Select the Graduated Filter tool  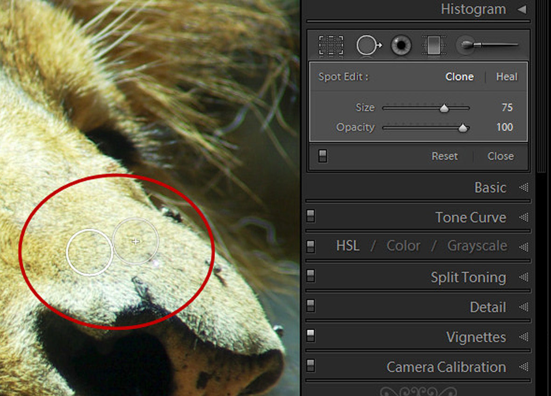pos(434,45)
